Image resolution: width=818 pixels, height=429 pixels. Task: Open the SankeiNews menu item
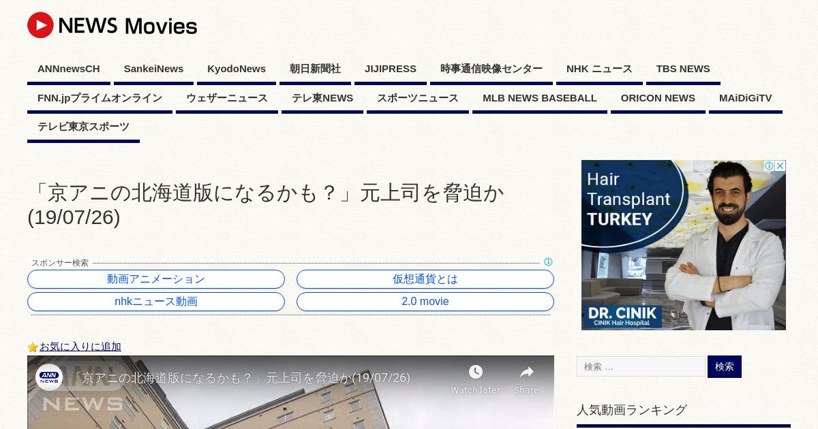pyautogui.click(x=153, y=69)
